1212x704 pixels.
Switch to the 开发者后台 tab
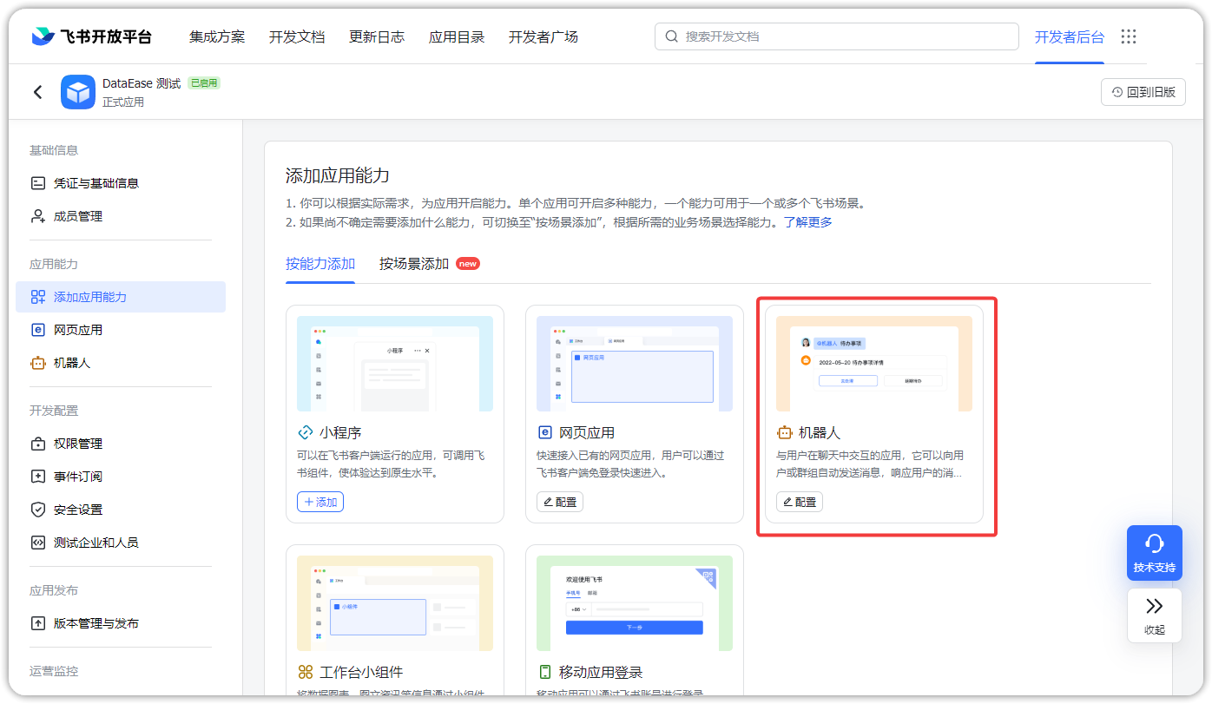[1070, 36]
